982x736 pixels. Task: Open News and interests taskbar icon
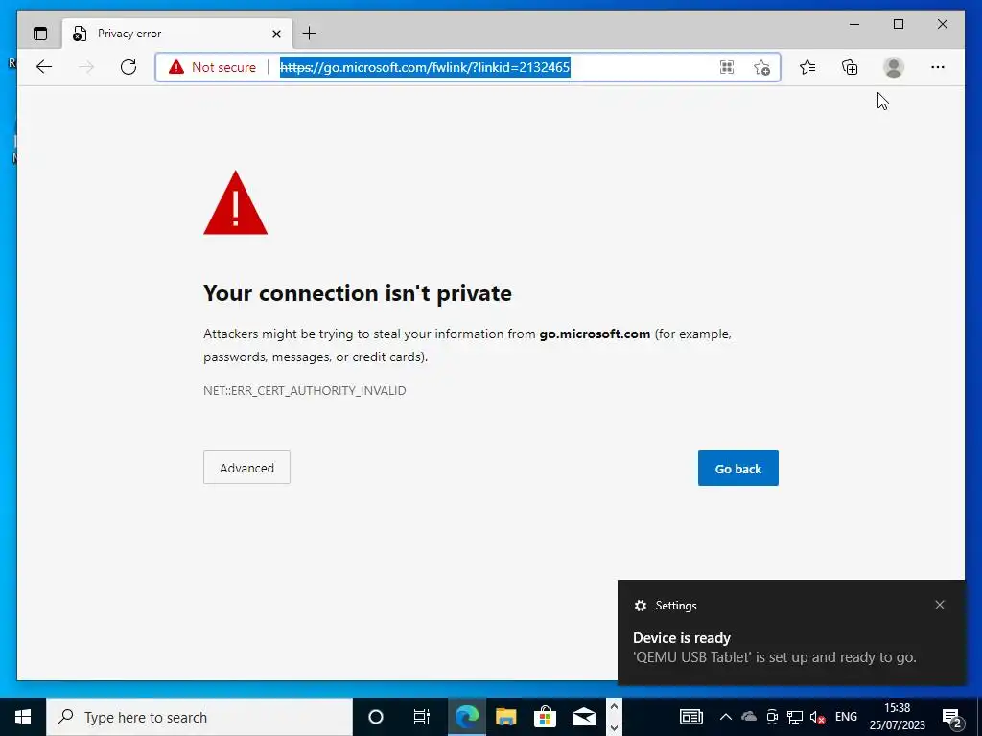(691, 717)
